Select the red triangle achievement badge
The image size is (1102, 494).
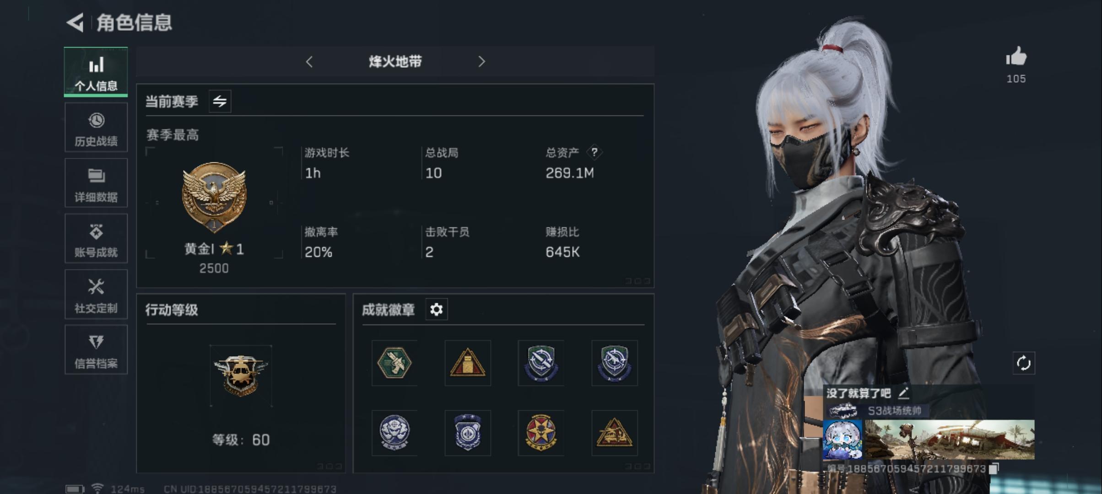pos(467,363)
